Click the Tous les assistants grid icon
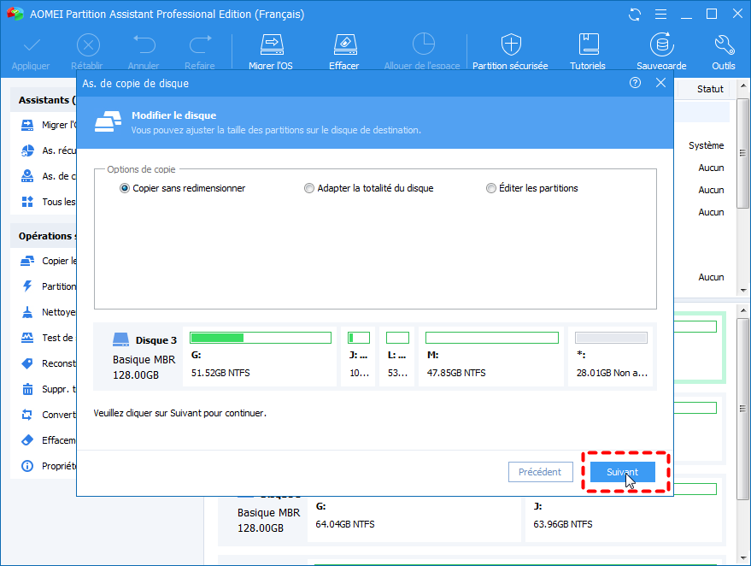This screenshot has height=566, width=751. [x=27, y=202]
